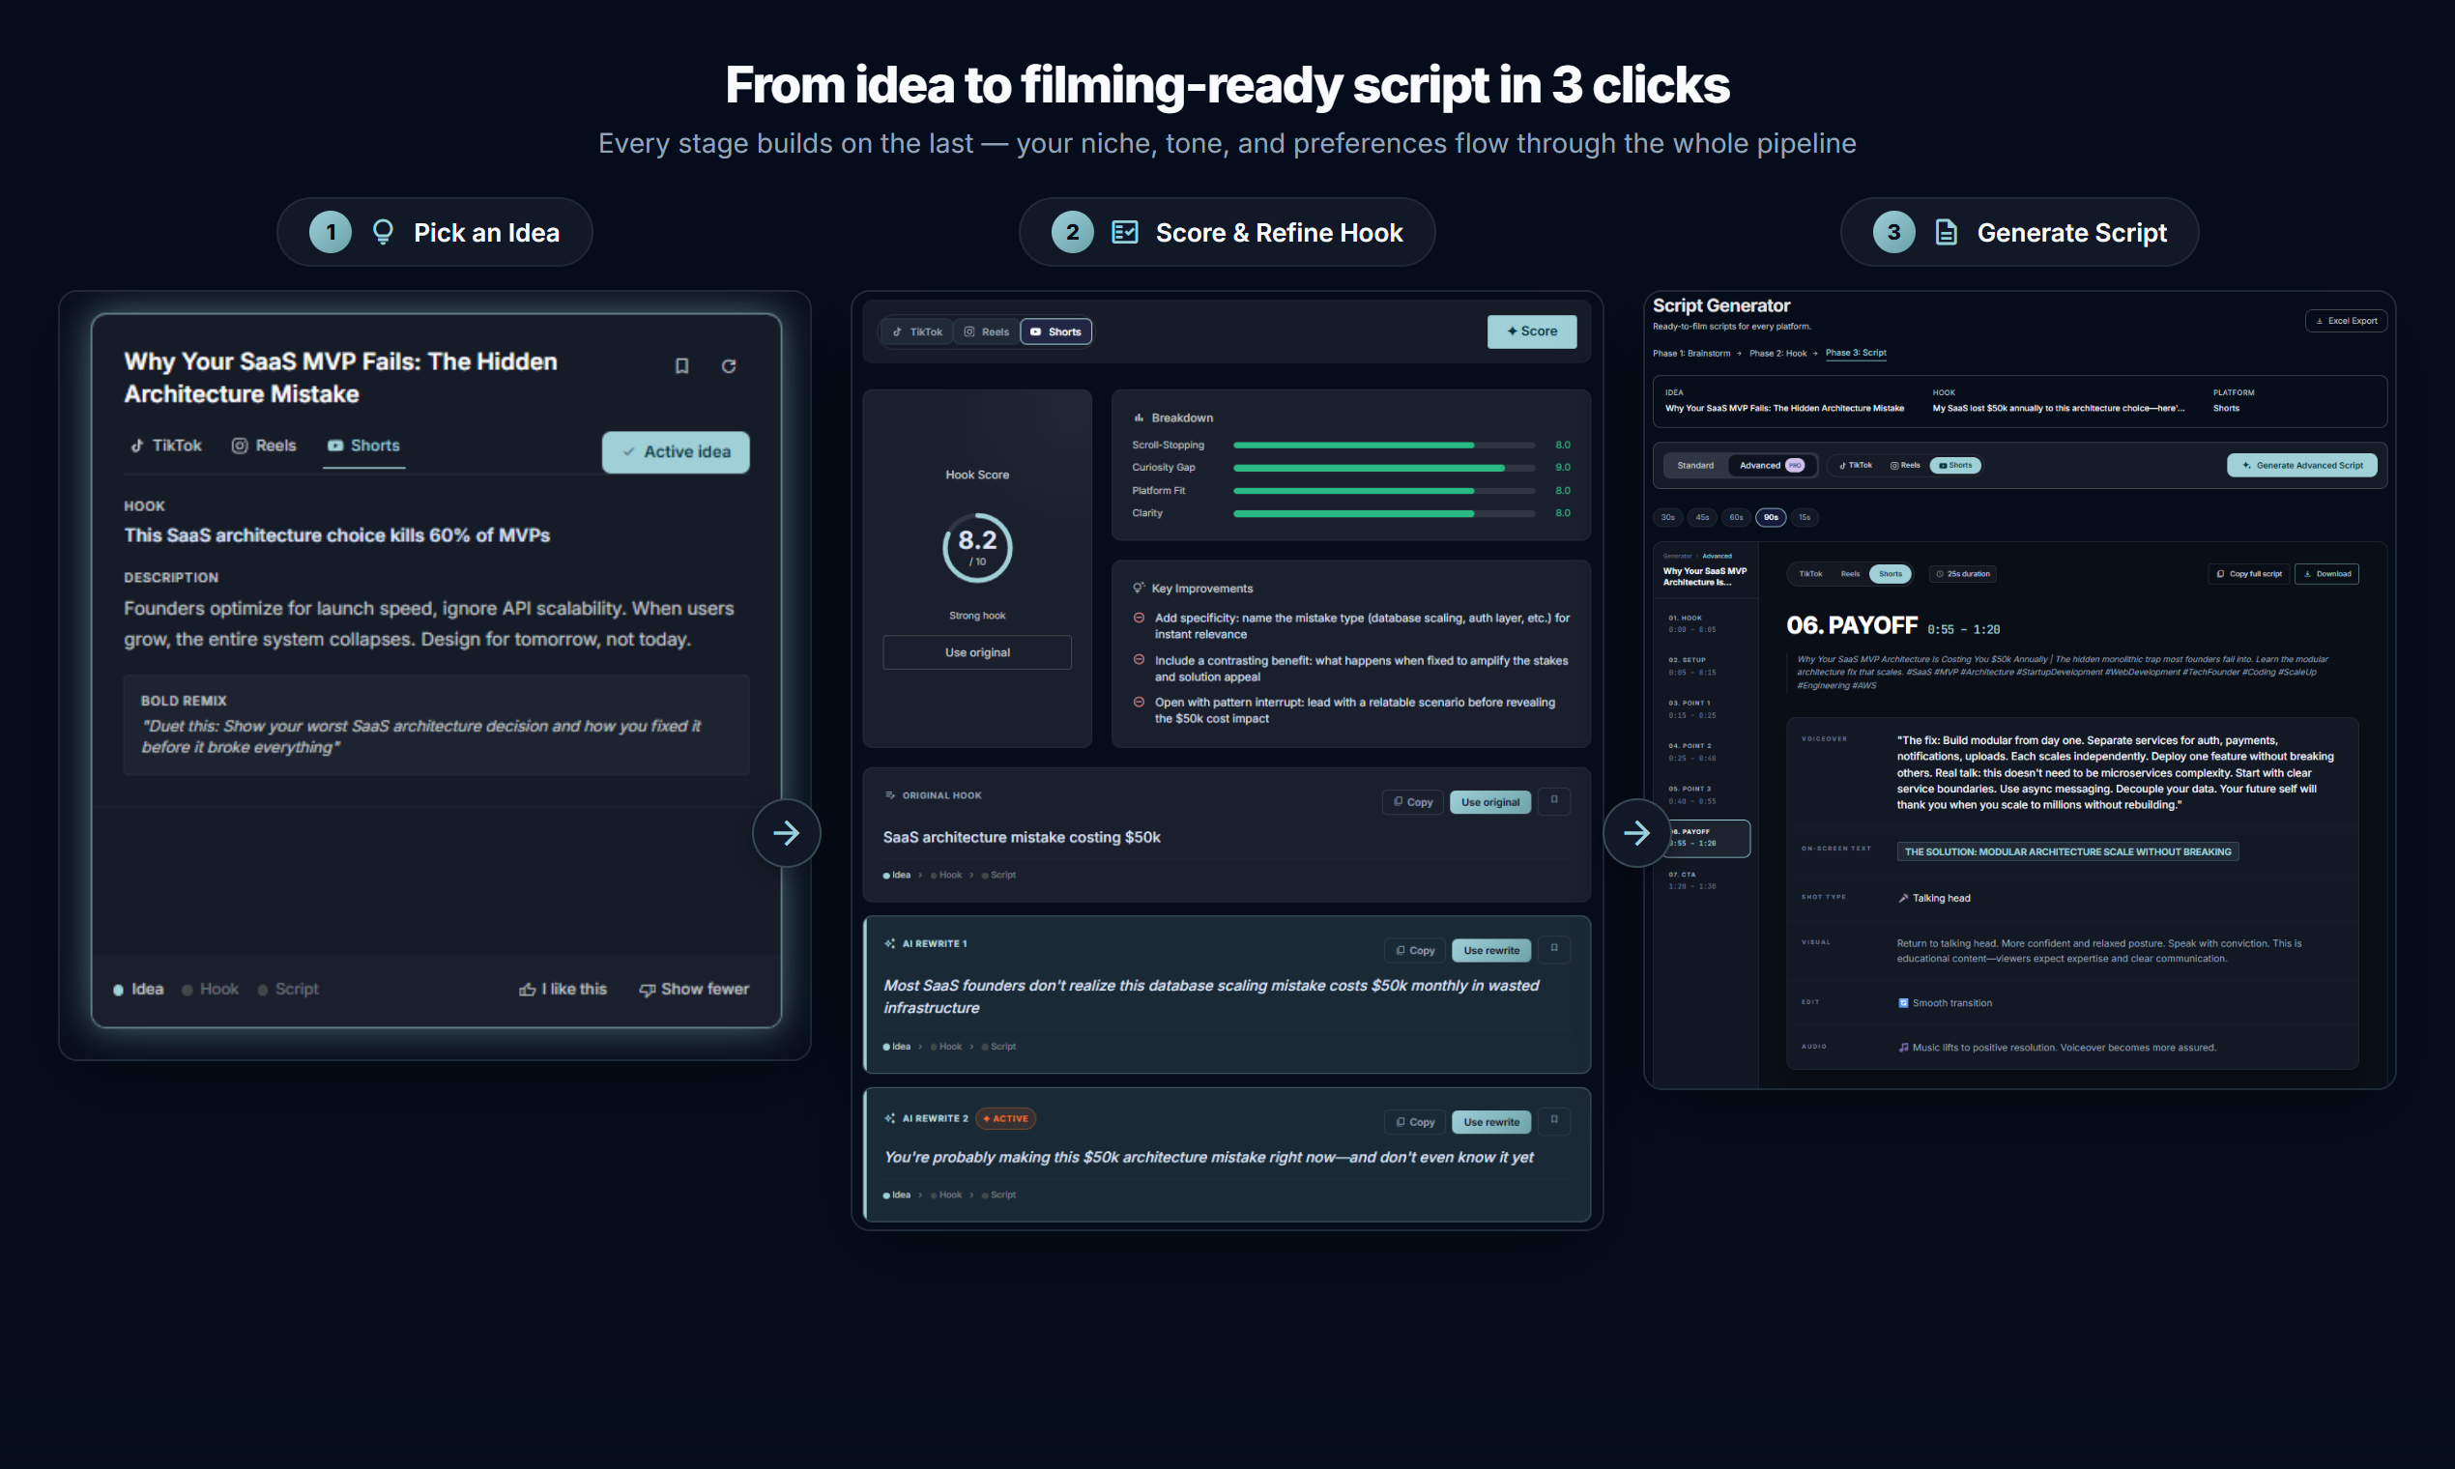Click the Clarity score bar
The image size is (2455, 1469).
coord(1384,513)
